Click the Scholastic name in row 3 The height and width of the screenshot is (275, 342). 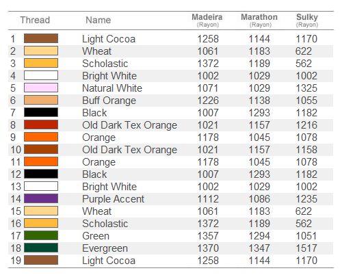(x=105, y=64)
